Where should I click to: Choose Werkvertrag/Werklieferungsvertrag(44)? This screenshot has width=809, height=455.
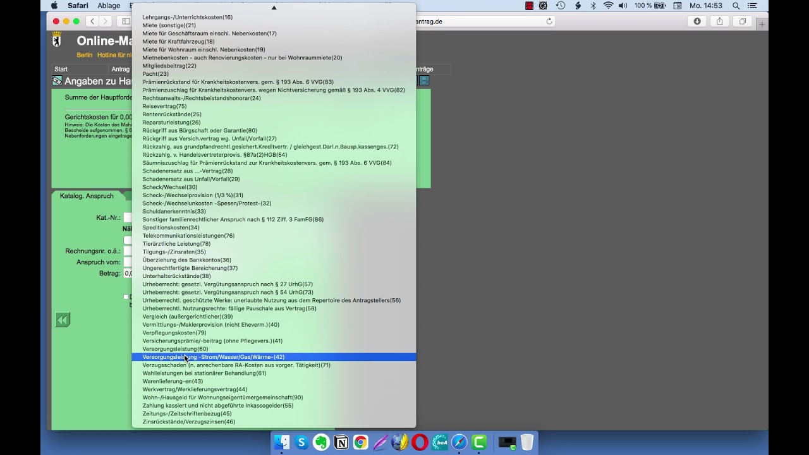pyautogui.click(x=274, y=389)
